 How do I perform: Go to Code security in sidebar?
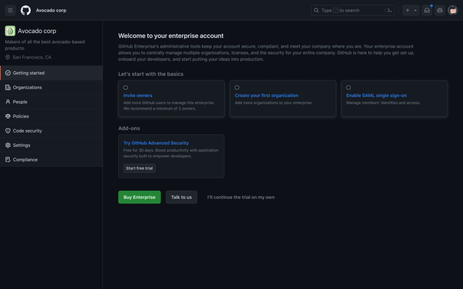(27, 131)
